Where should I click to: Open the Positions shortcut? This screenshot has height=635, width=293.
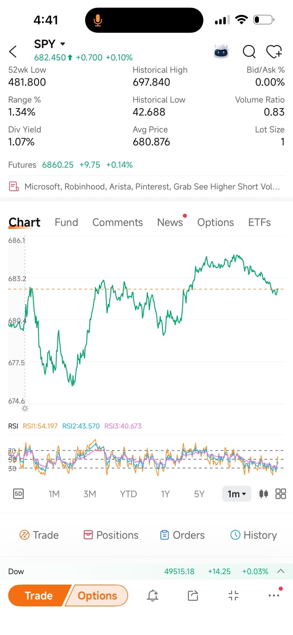tap(111, 535)
